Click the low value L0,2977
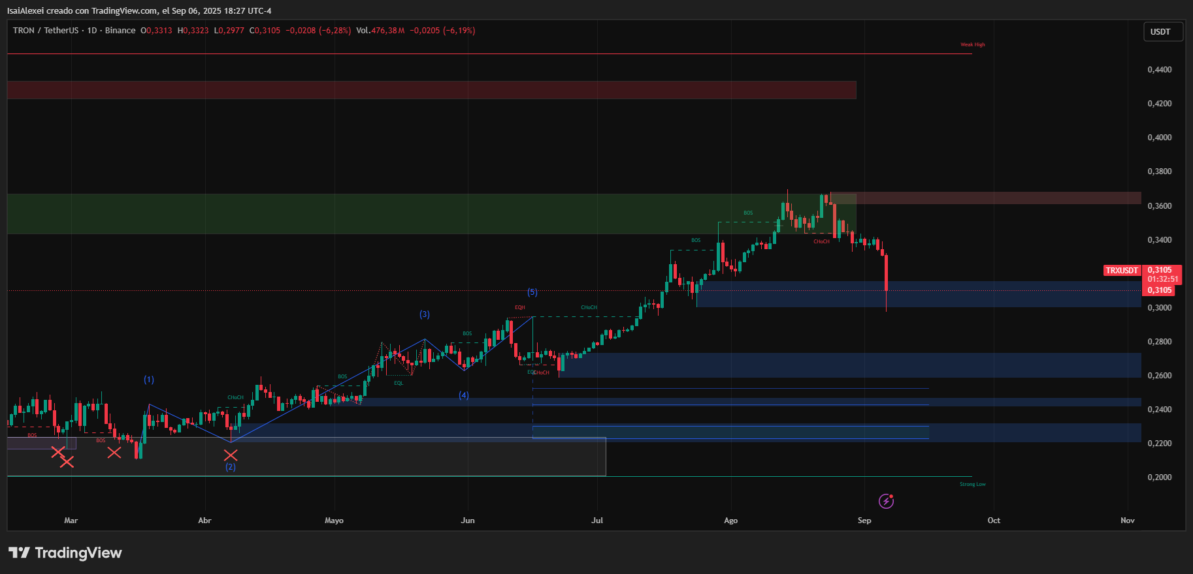1193x574 pixels. pos(229,31)
